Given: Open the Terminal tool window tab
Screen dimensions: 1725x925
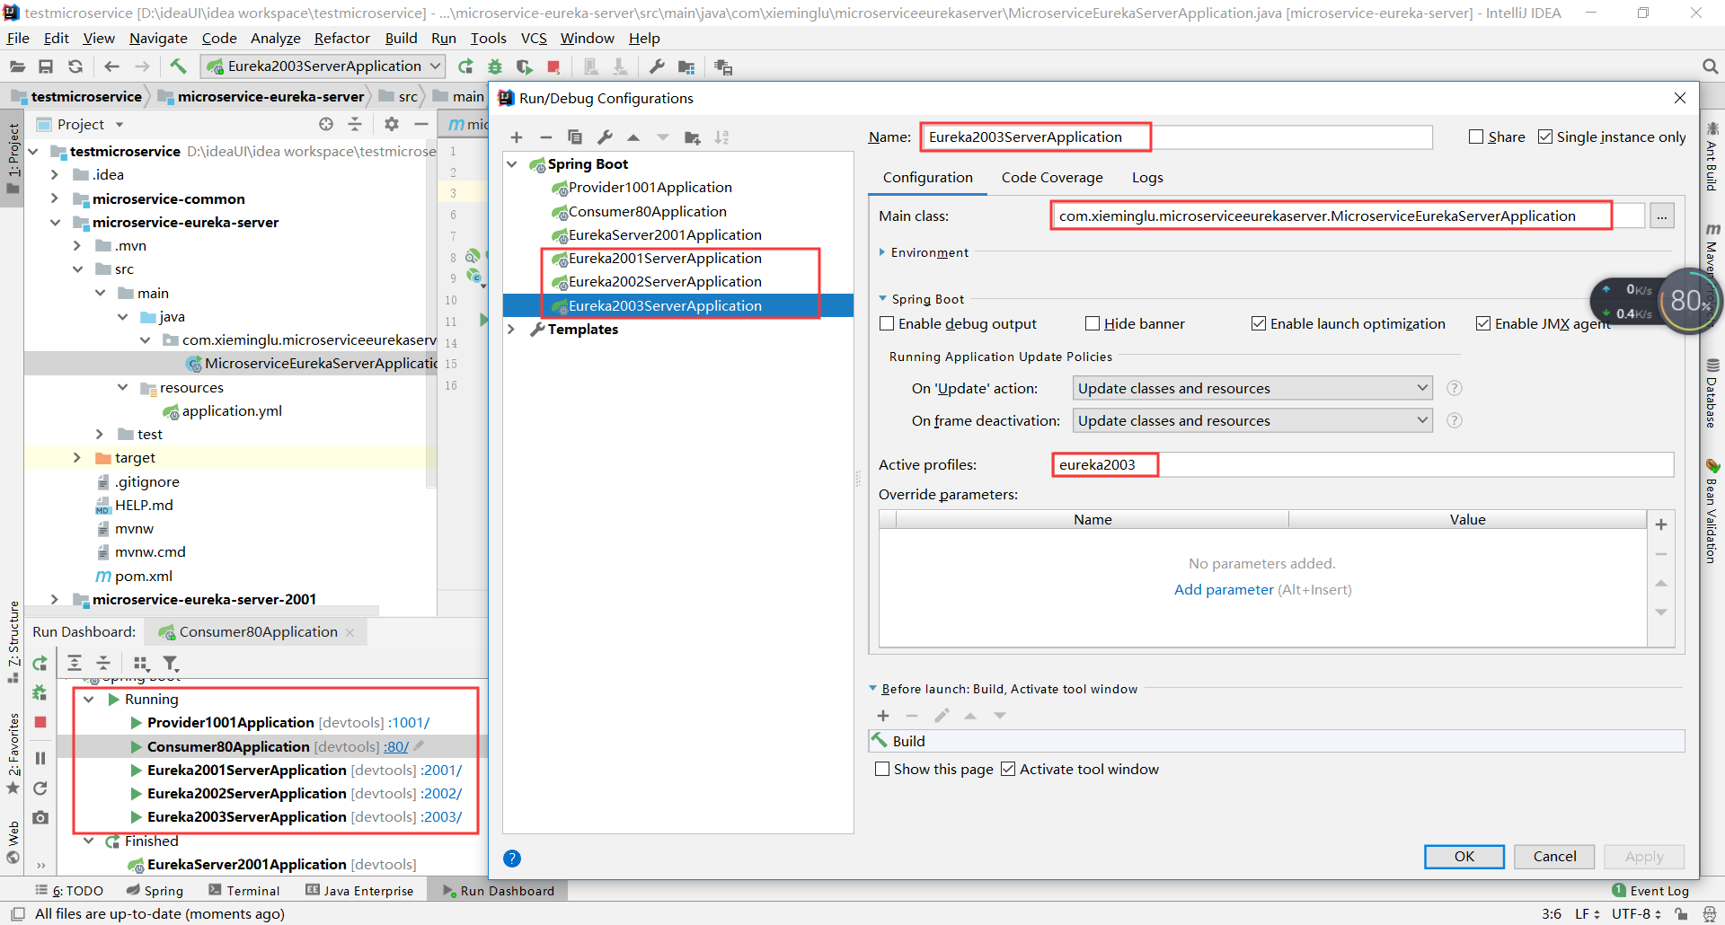Looking at the screenshot, I should coord(244,891).
